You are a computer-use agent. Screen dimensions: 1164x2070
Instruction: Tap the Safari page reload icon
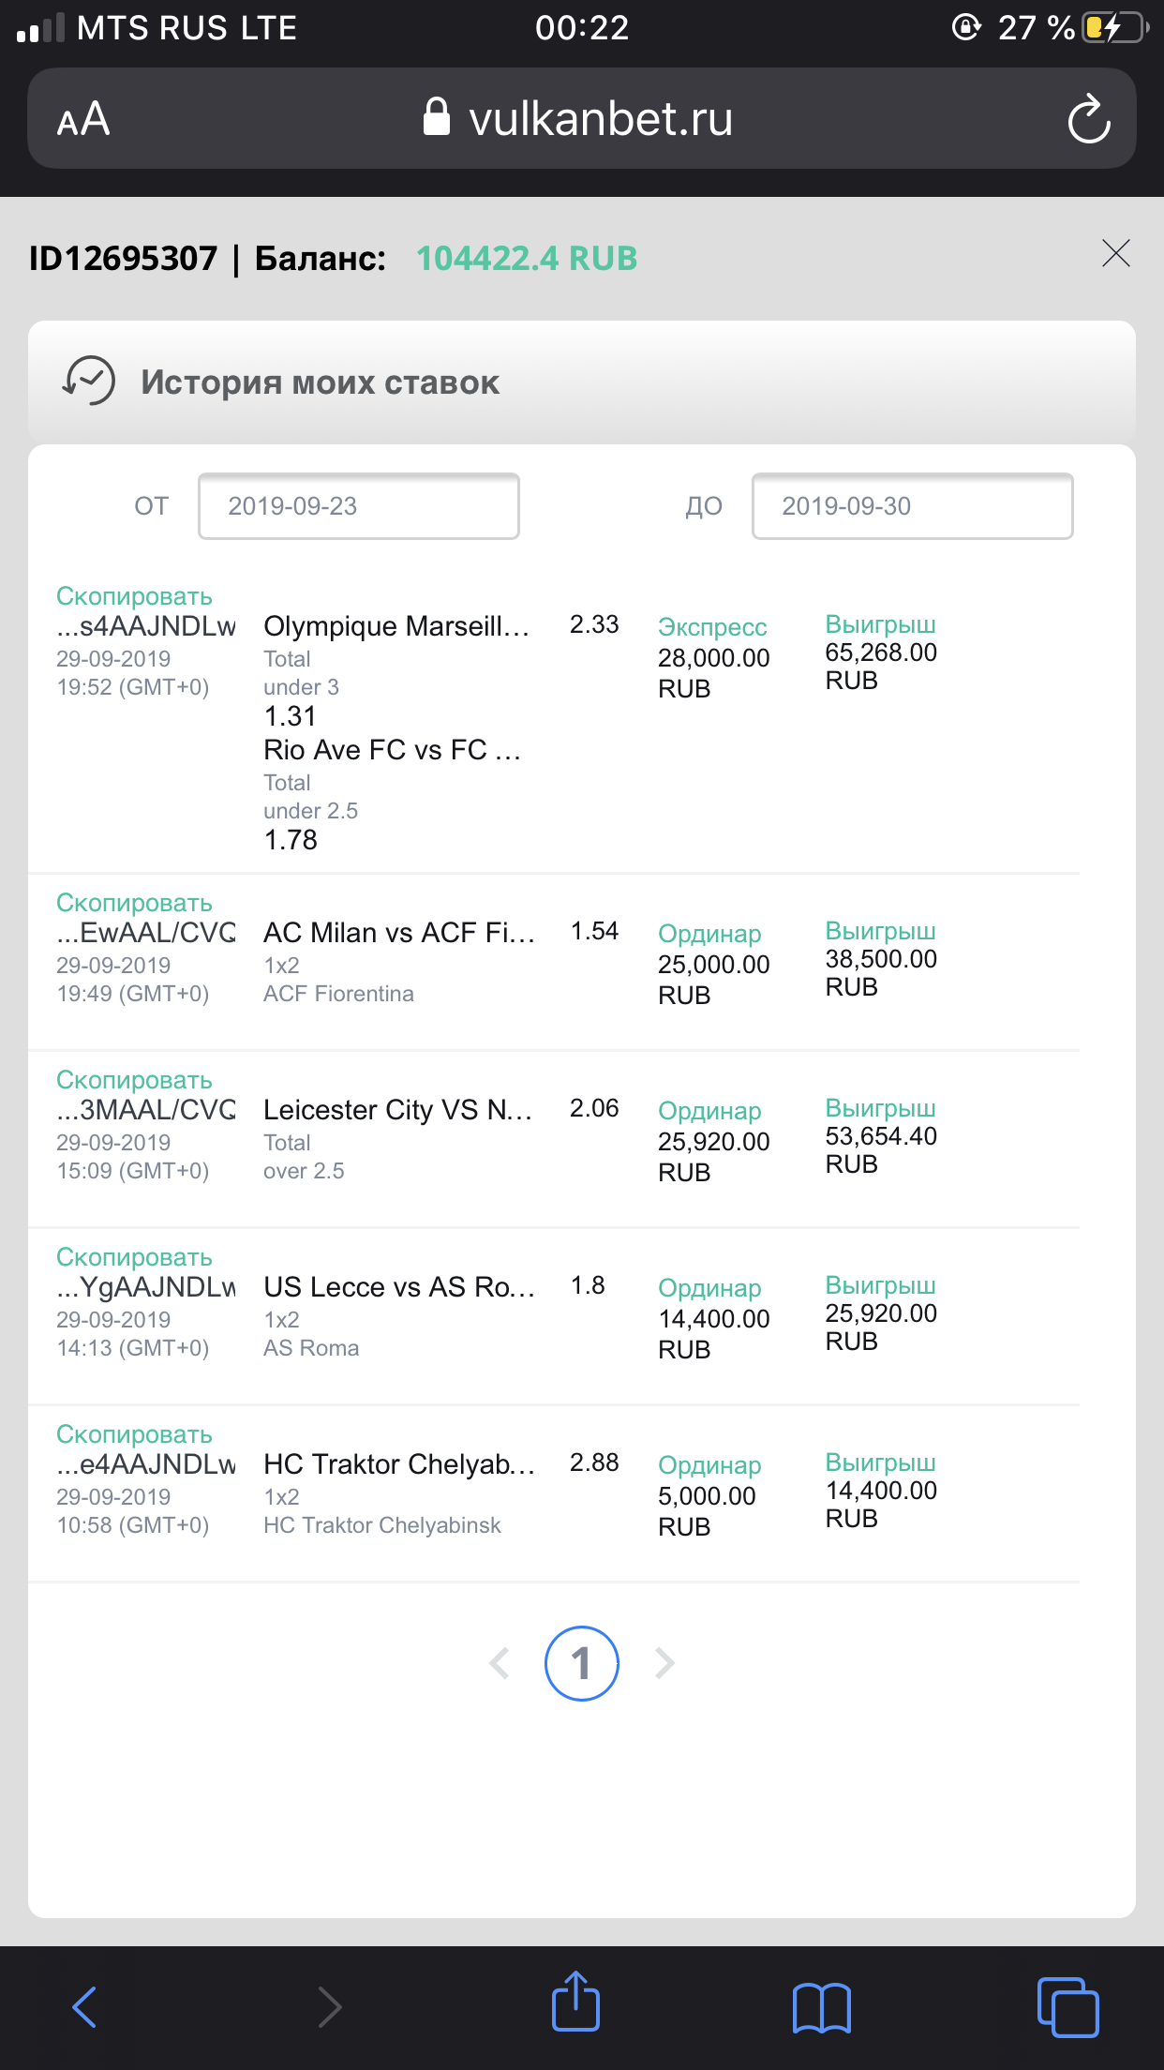pos(1089,119)
